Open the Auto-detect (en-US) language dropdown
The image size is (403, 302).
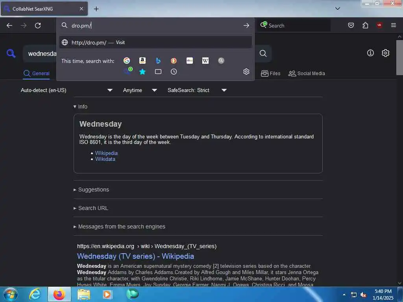67,90
